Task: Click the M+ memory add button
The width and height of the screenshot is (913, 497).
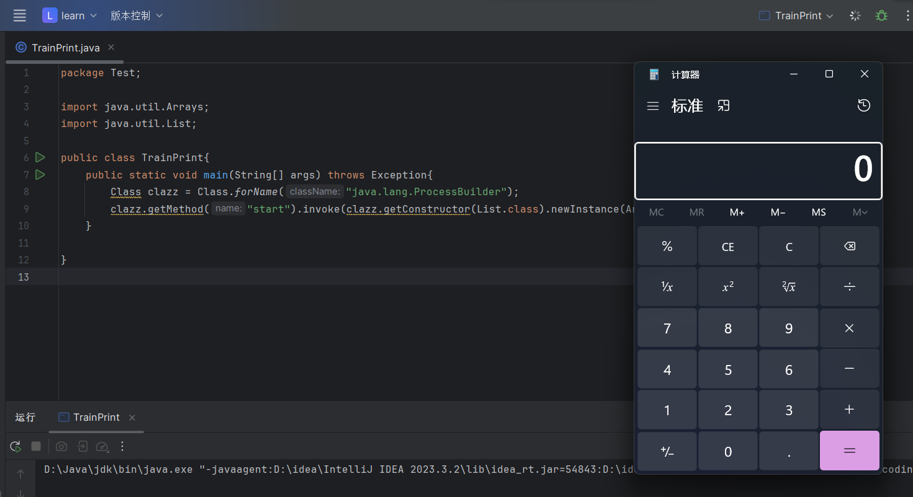Action: click(737, 213)
